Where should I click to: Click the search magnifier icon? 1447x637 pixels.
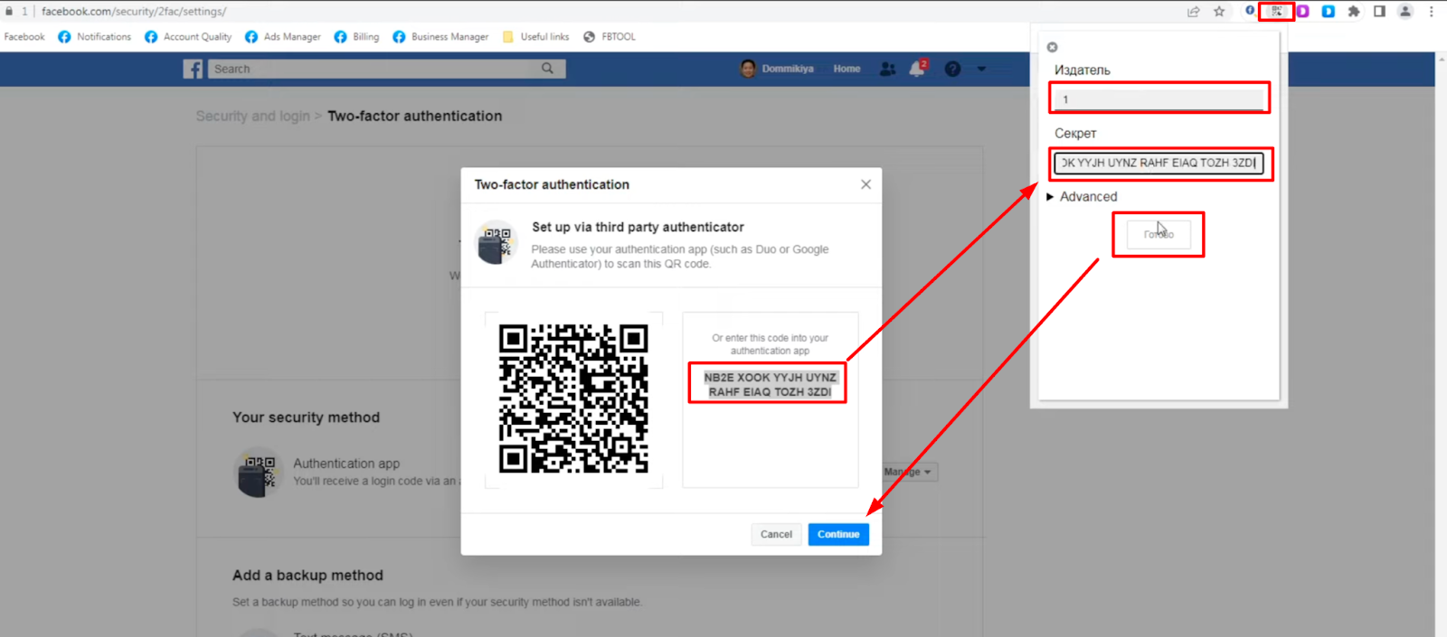pyautogui.click(x=547, y=69)
